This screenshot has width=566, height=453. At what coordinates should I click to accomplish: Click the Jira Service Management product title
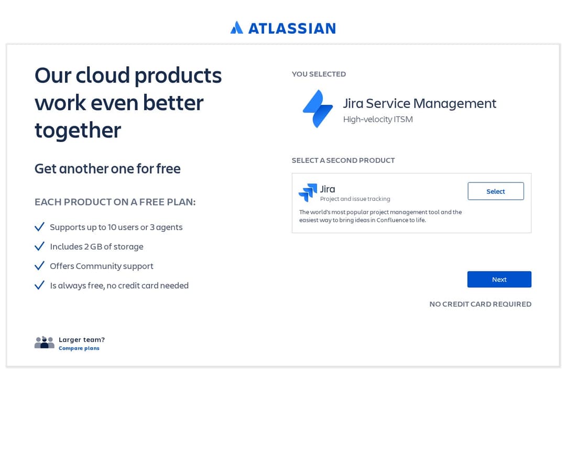[419, 103]
